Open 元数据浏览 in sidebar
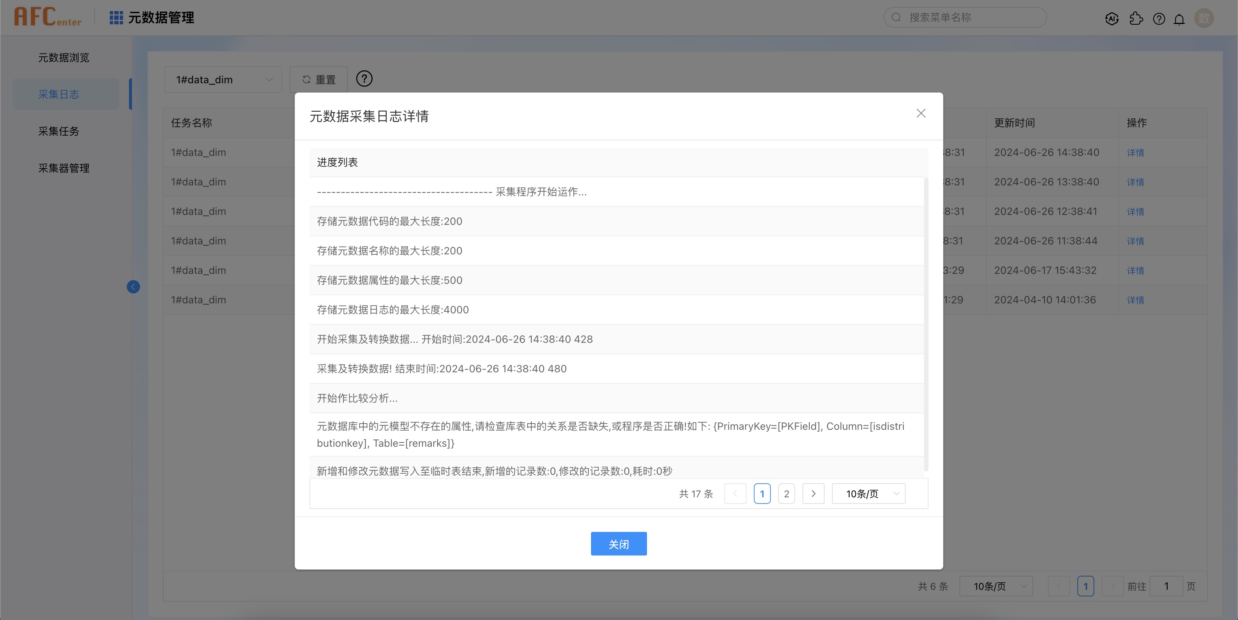The image size is (1238, 620). tap(64, 58)
